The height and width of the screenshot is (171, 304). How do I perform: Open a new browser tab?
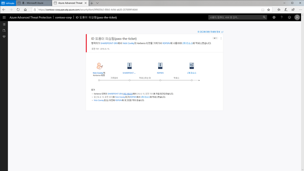(x=92, y=3)
